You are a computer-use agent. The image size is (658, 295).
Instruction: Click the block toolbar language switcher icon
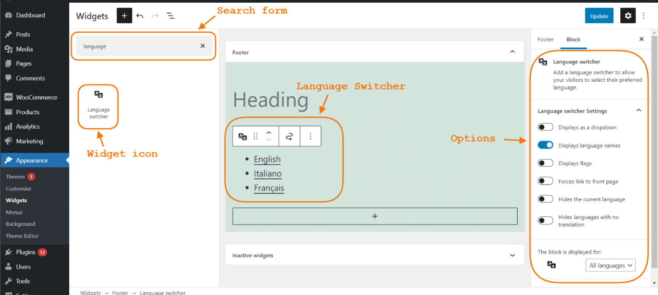[243, 136]
